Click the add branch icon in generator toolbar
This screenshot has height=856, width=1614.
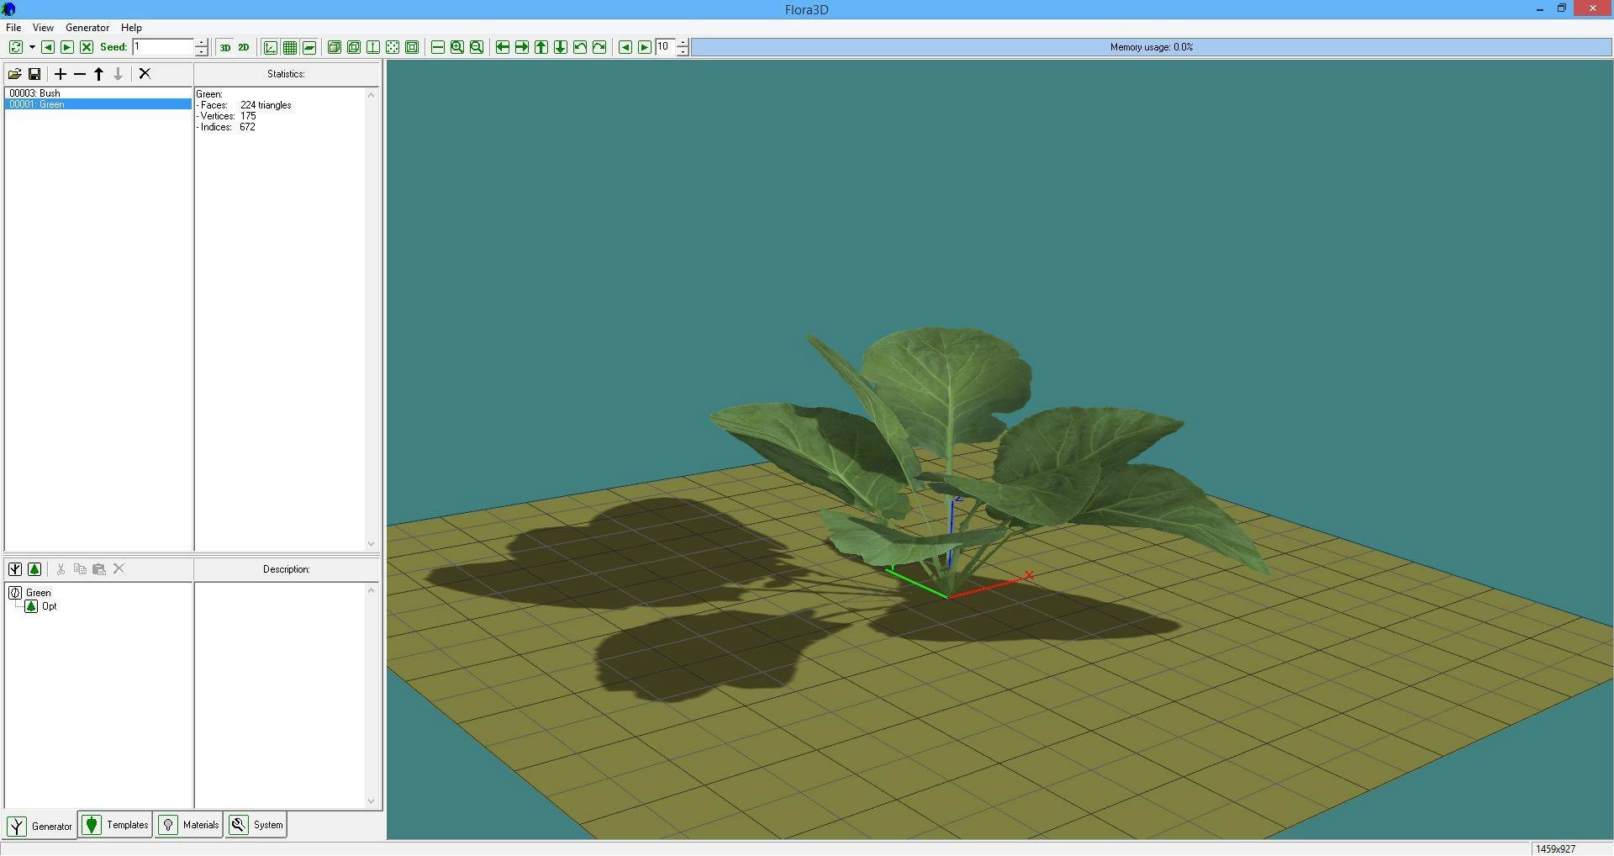[x=15, y=569]
